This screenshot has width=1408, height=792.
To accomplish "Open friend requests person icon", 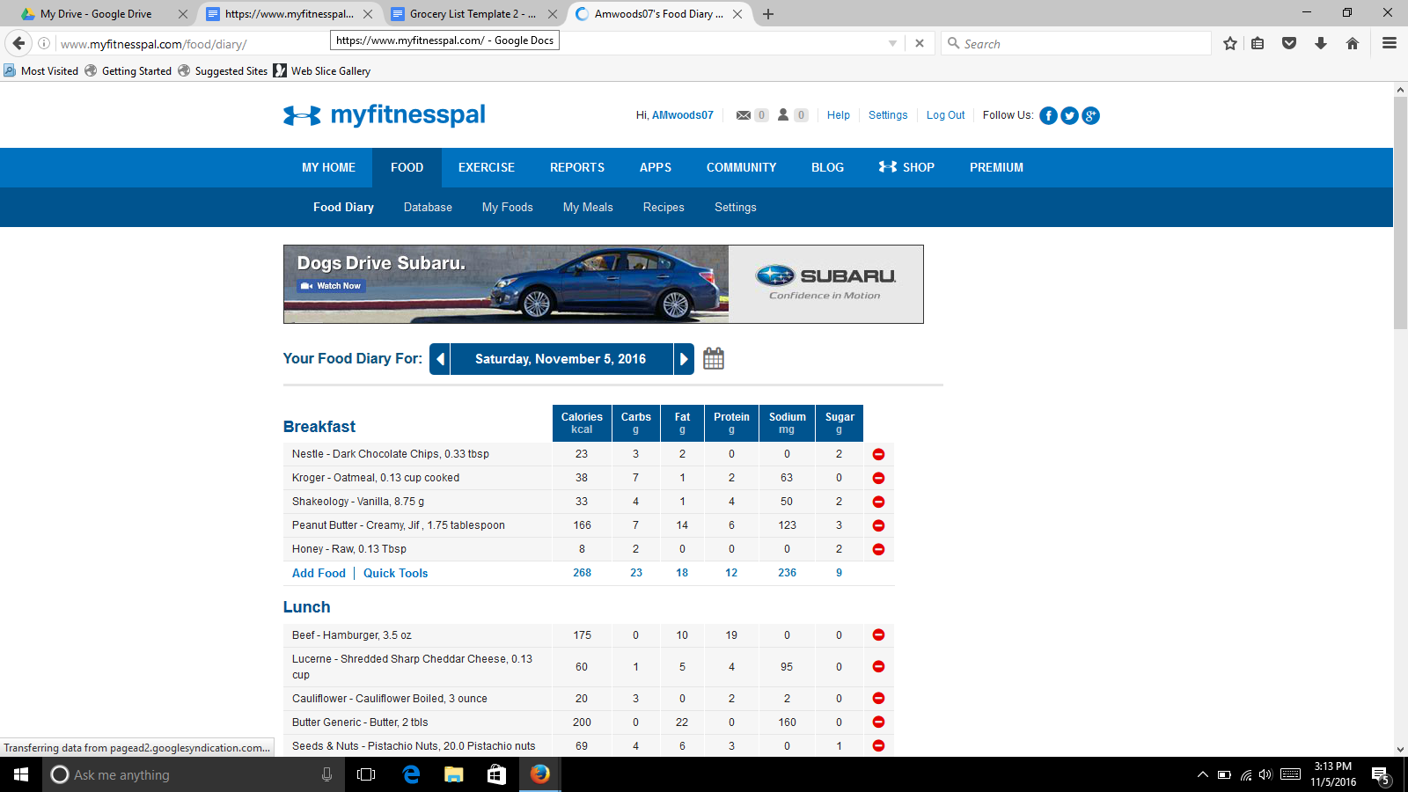I will 783,115.
